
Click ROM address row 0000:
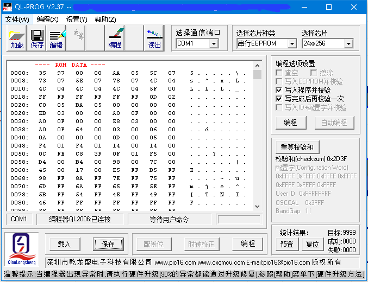[20, 73]
